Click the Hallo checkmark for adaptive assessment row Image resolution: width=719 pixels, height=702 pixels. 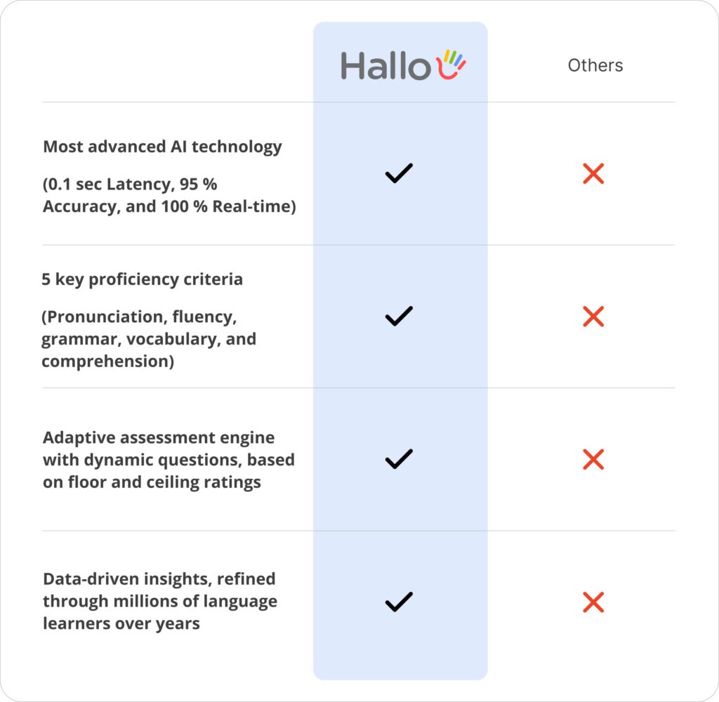399,459
